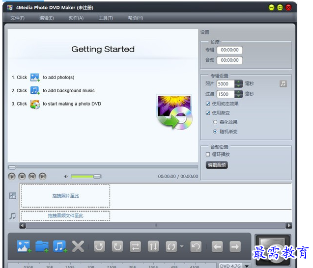Decrease the transition duration with the down arrow
The image size is (313, 268).
pyautogui.click(x=238, y=96)
